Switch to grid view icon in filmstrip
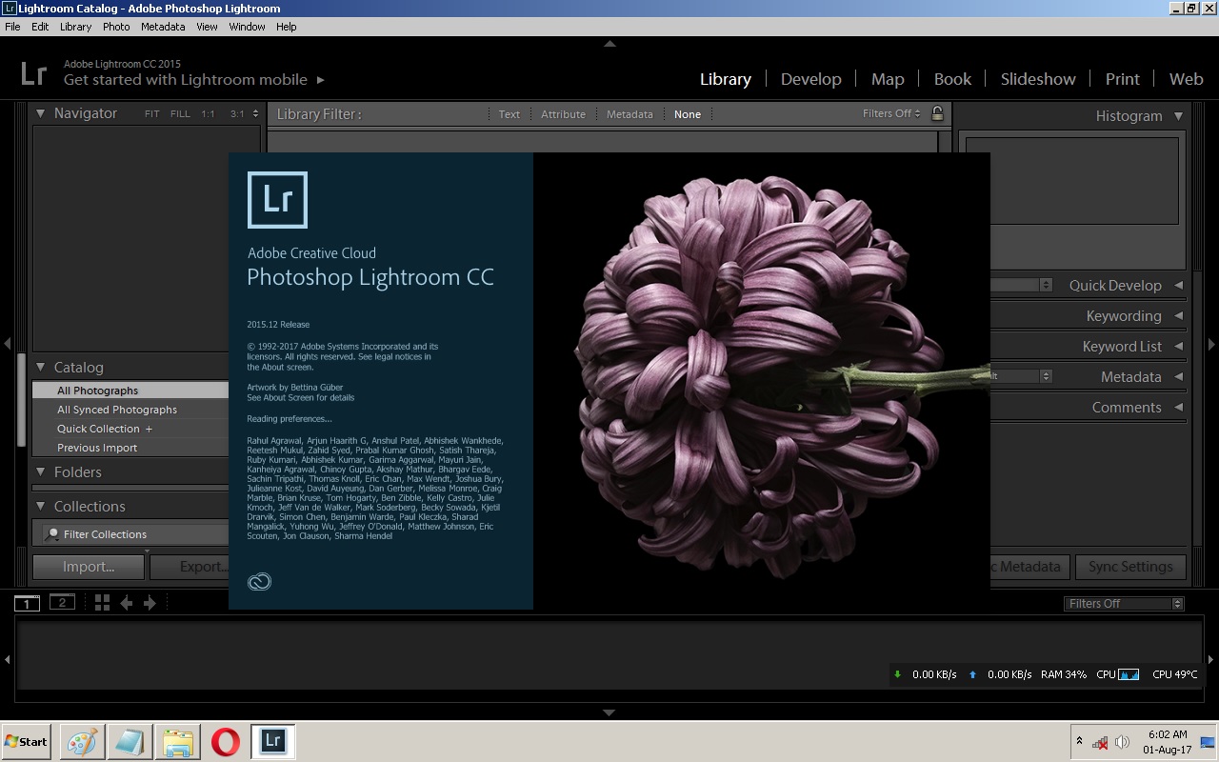 pyautogui.click(x=102, y=602)
